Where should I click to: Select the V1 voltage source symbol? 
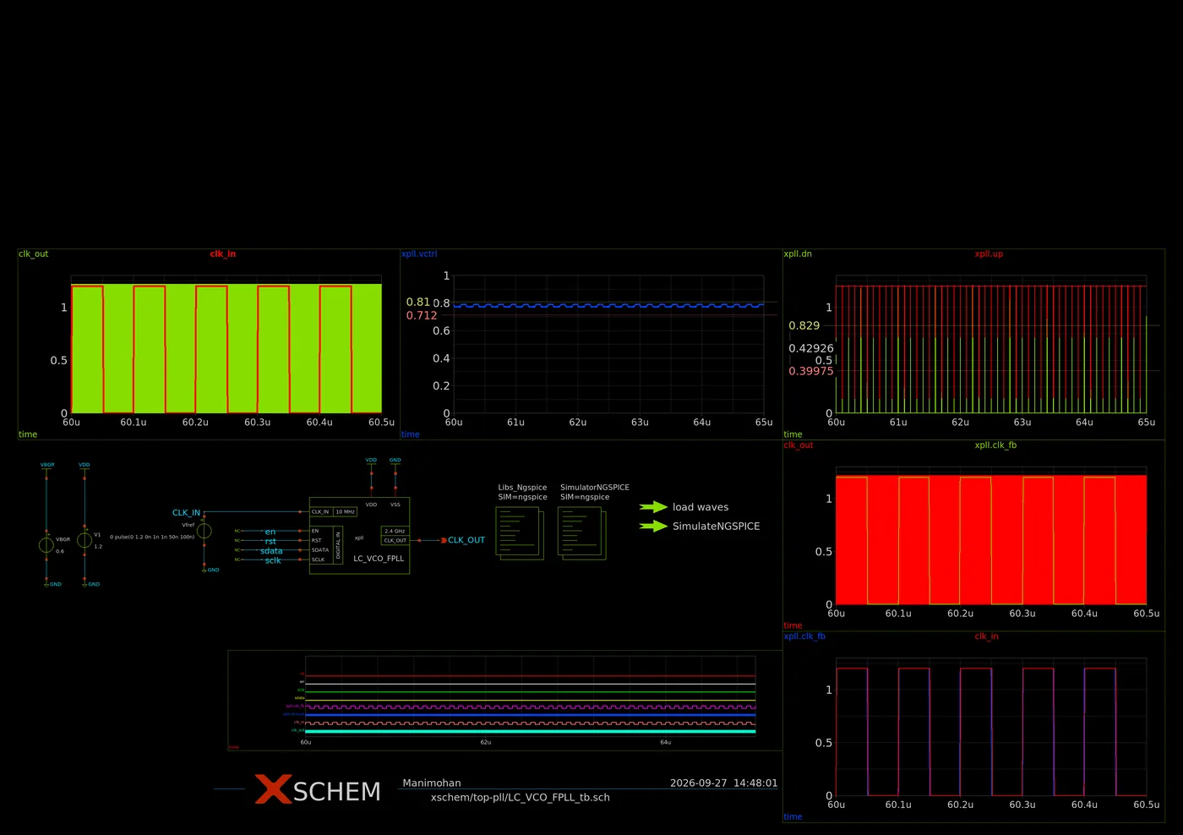coord(84,540)
